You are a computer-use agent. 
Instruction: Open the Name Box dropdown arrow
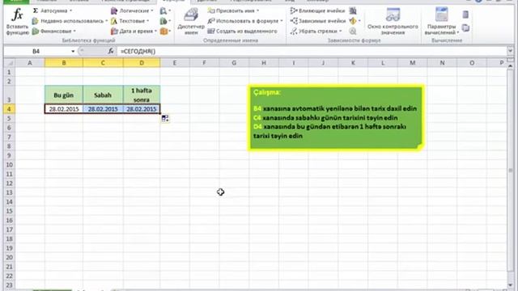click(73, 51)
